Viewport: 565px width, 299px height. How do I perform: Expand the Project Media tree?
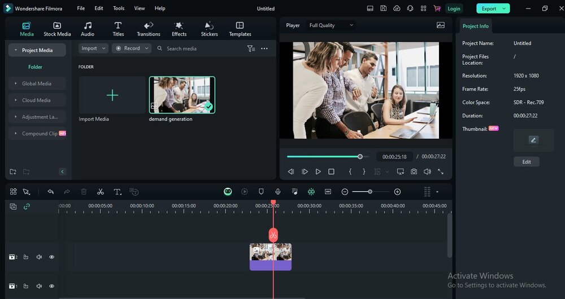tap(16, 50)
